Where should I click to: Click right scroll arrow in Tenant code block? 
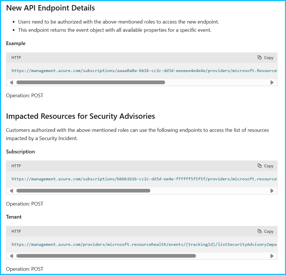click(x=272, y=256)
